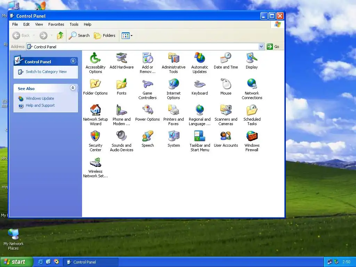This screenshot has height=267, width=356.
Task: Open Printers and Faxes icon
Action: [173, 115]
